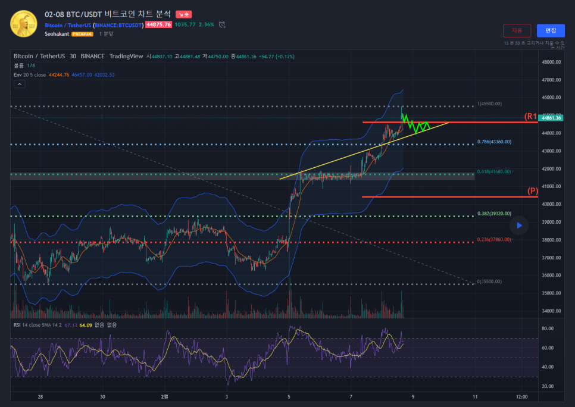
Task: Click the alarm clock alert icon
Action: click(222, 25)
